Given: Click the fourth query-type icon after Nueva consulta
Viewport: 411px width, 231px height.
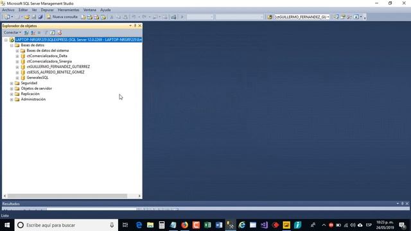Looking at the screenshot, I should pos(103,17).
